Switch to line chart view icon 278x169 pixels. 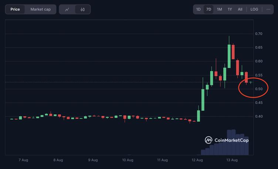pyautogui.click(x=67, y=9)
